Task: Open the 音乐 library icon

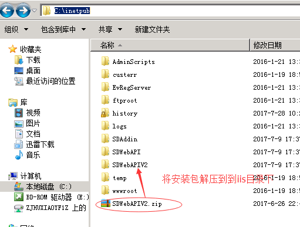Action: tap(19, 155)
